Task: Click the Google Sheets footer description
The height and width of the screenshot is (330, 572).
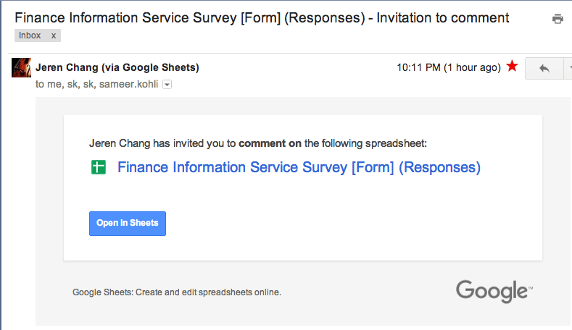Action: coord(176,292)
